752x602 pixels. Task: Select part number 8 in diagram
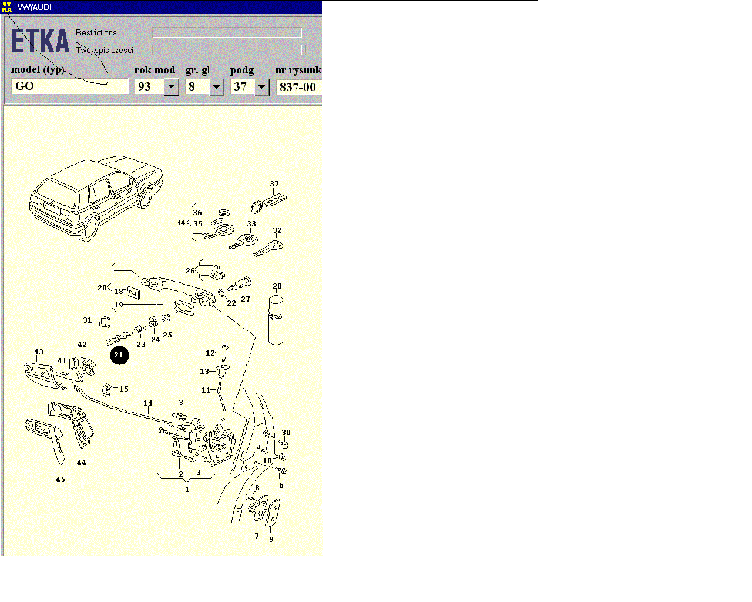pos(257,488)
